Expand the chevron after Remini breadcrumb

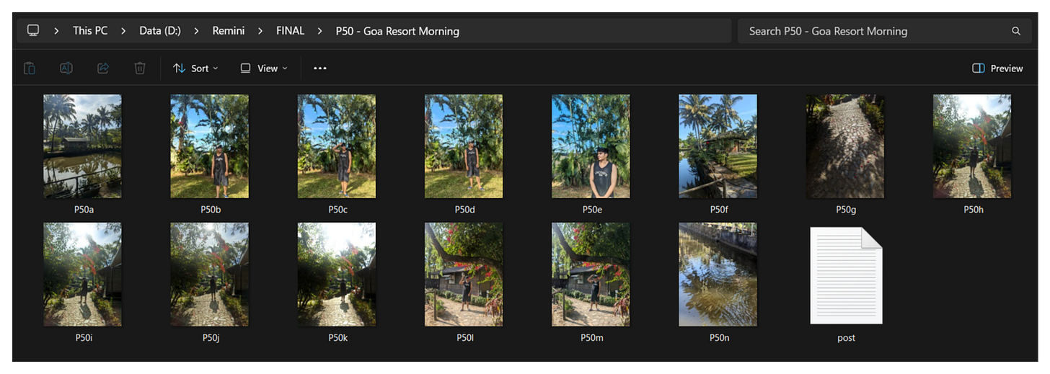[x=260, y=31]
